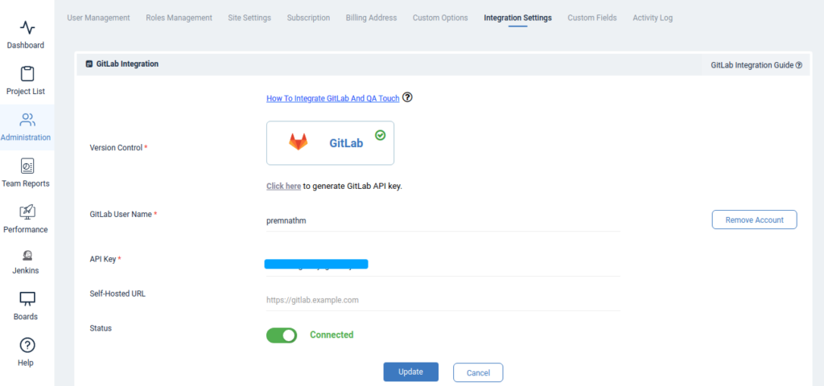
Task: Select the GitLab version control card
Action: pyautogui.click(x=330, y=142)
